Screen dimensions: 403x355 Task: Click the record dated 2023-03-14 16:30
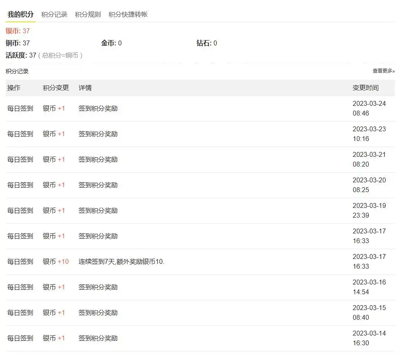pyautogui.click(x=369, y=338)
